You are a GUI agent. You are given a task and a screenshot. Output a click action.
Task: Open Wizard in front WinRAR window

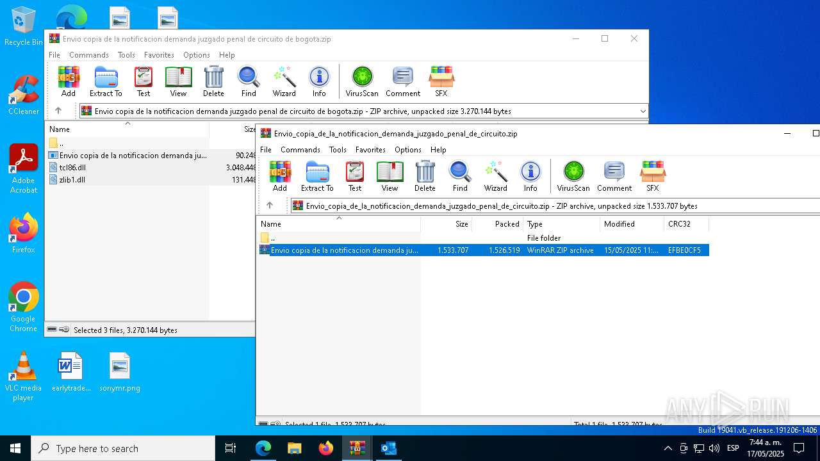pos(495,176)
